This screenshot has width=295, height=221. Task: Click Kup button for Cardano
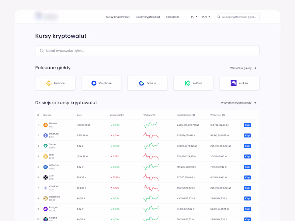click(247, 188)
